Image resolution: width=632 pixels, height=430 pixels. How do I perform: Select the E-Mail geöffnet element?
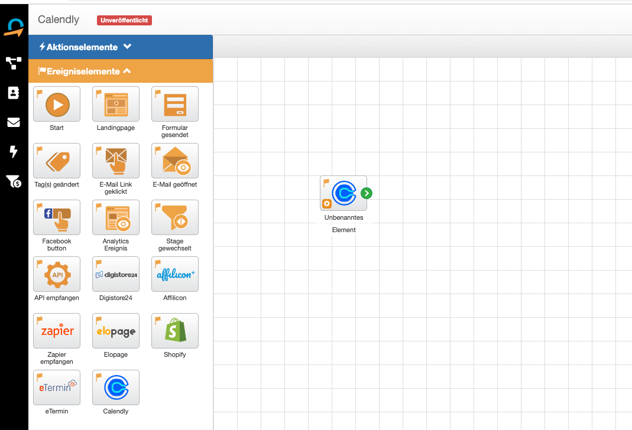175,161
